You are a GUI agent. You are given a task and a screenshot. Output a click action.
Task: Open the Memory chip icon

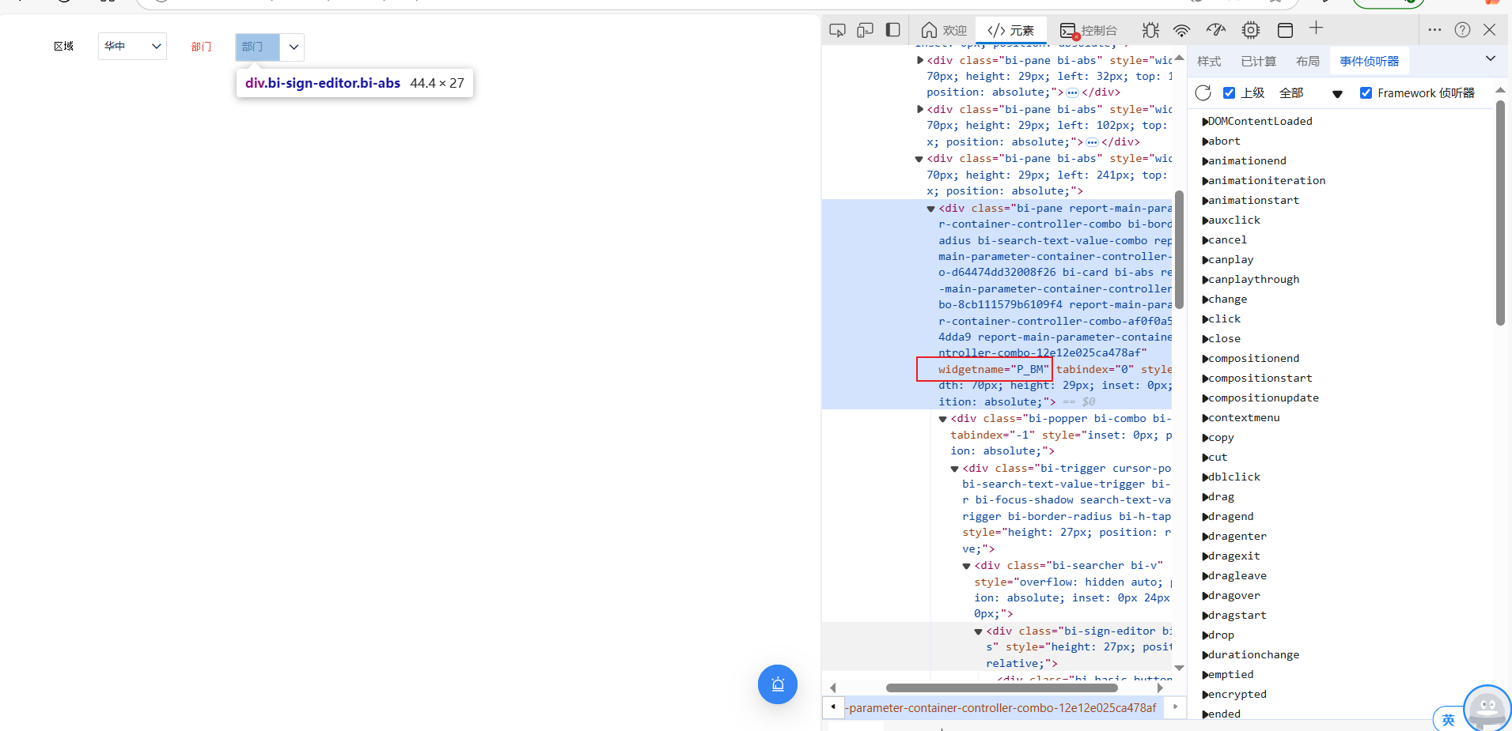click(x=1251, y=30)
